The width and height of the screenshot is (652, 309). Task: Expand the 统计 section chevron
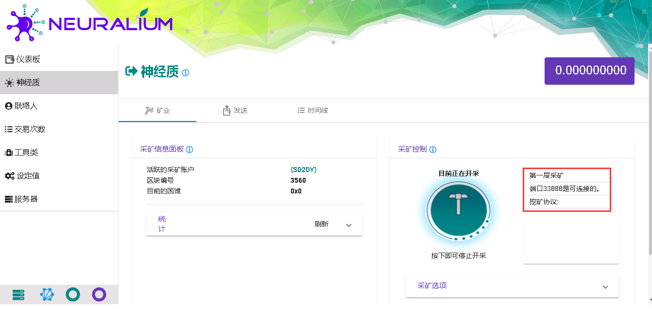point(348,225)
